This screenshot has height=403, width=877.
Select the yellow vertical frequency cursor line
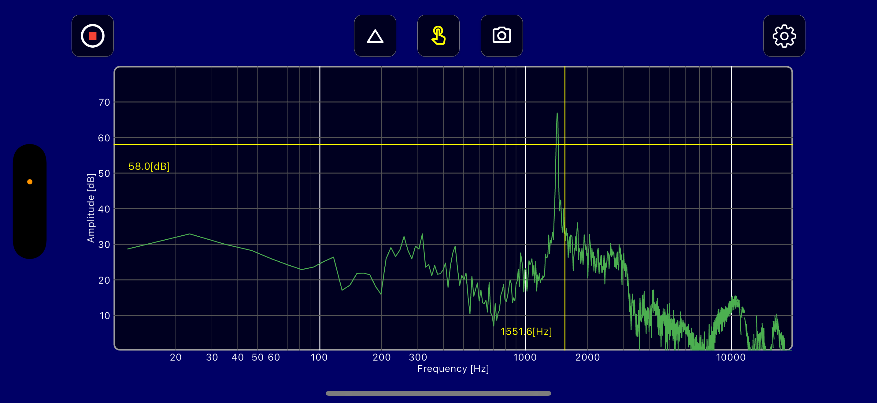pyautogui.click(x=565, y=208)
